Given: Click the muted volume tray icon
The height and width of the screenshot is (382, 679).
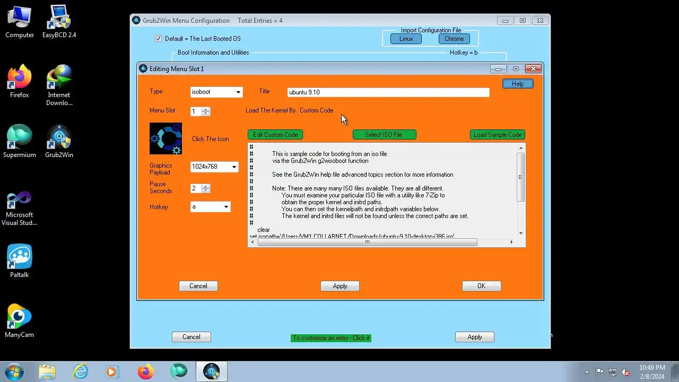Looking at the screenshot, I should (x=625, y=372).
